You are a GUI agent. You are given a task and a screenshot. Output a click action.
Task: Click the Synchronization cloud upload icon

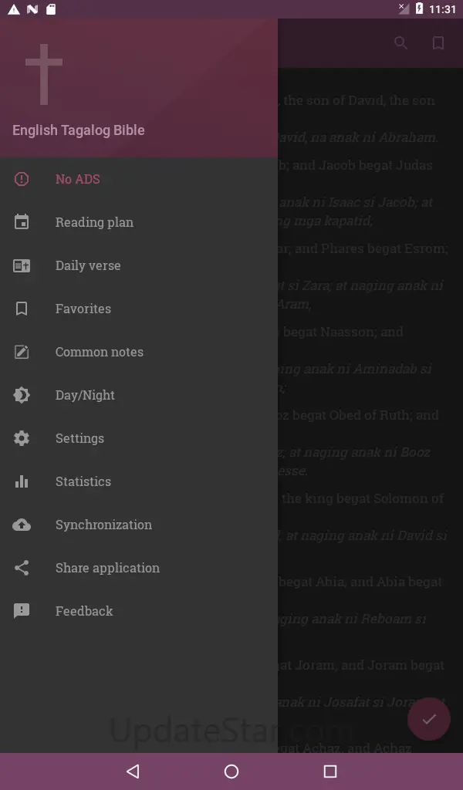point(22,525)
